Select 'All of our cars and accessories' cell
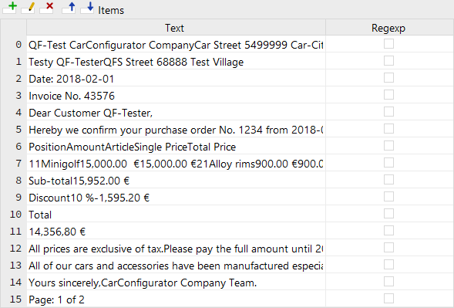This screenshot has height=308, width=454. pyautogui.click(x=176, y=266)
